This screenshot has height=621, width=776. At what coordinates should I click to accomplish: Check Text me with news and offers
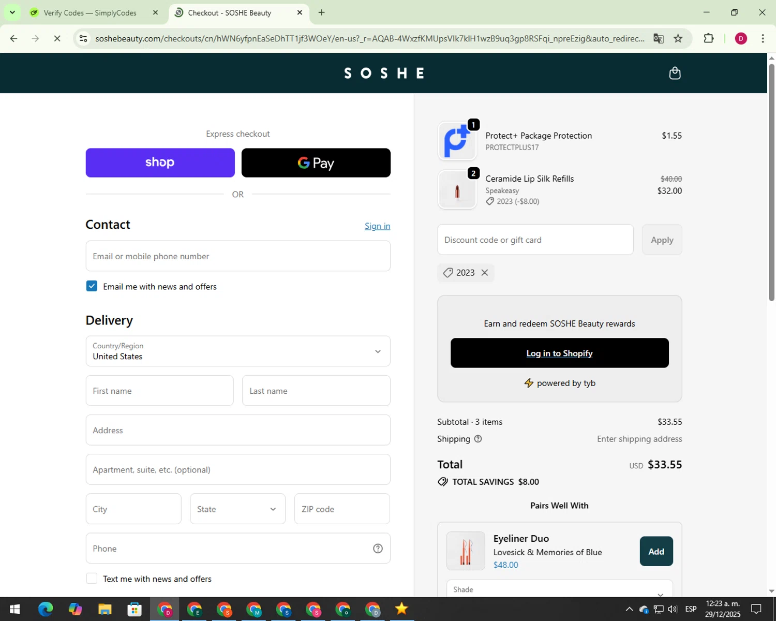[x=92, y=579]
